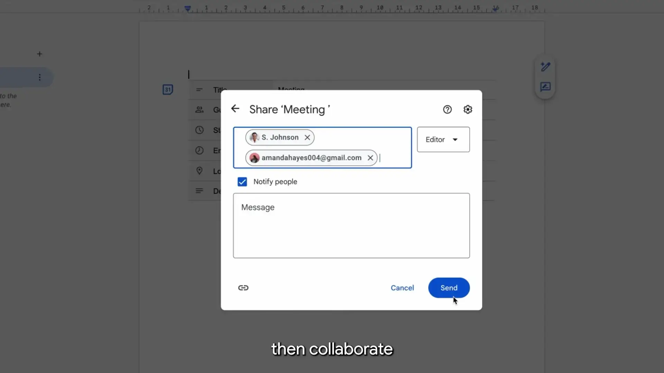Click into the Message text box
Screen dimensions: 664x373
tap(351, 226)
